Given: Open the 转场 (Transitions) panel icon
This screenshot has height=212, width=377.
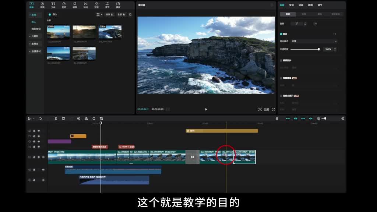Looking at the screenshot, I should click(x=85, y=5).
